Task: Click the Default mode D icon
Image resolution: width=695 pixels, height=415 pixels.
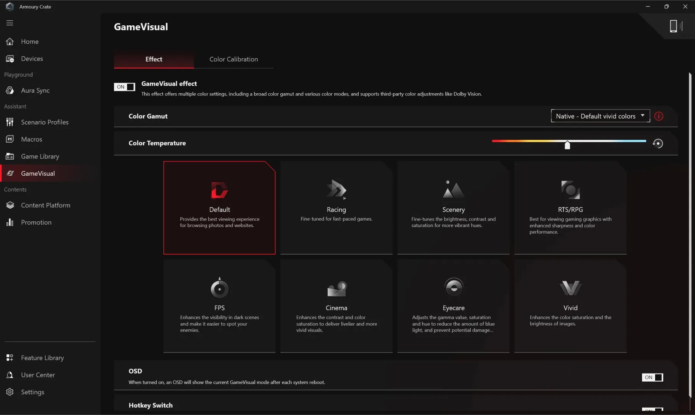Action: tap(219, 190)
